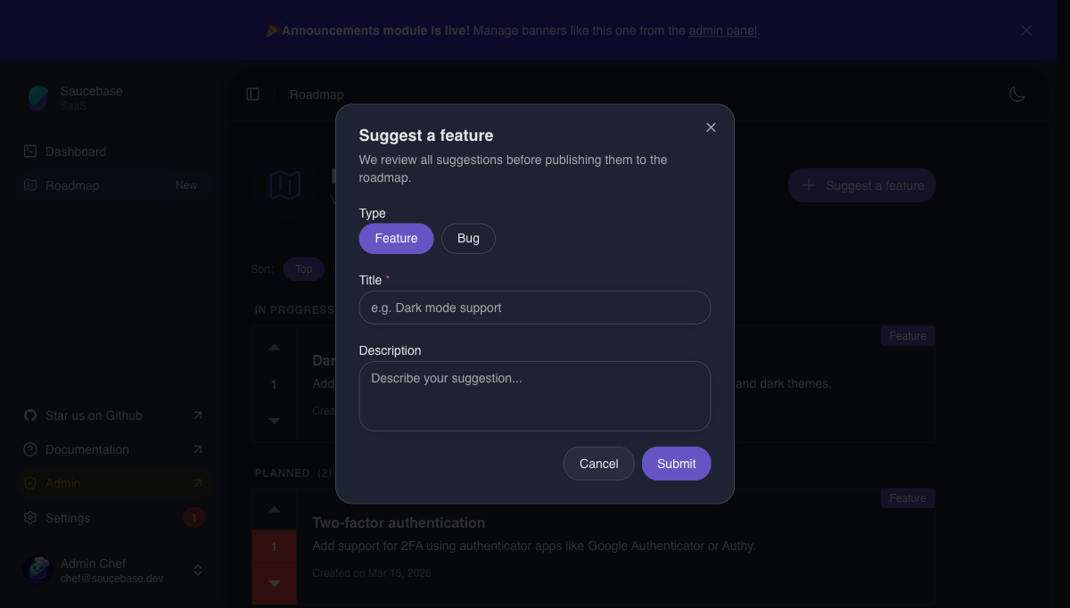Dismiss the announcements banner with the X

click(1025, 29)
